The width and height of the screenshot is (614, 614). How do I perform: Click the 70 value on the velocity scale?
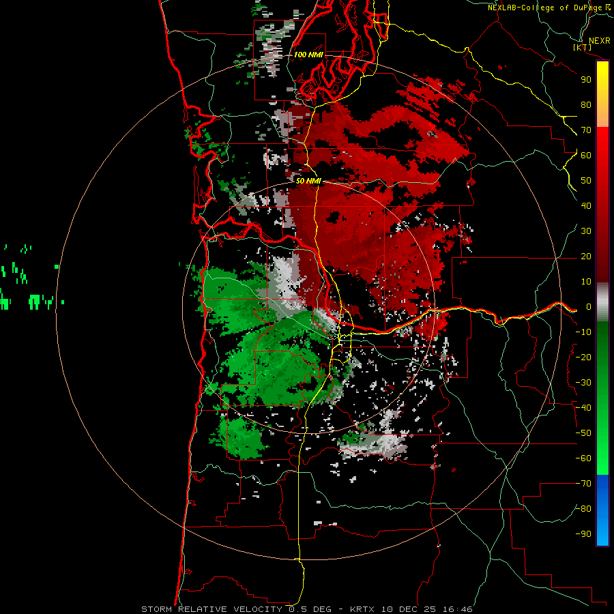pos(586,130)
